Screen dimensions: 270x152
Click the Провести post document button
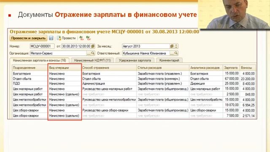point(66,38)
